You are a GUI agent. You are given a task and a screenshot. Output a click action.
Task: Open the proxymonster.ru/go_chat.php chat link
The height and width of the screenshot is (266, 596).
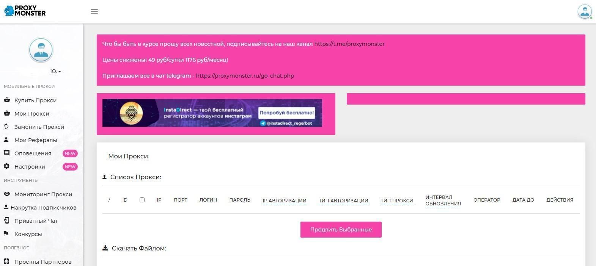[245, 76]
